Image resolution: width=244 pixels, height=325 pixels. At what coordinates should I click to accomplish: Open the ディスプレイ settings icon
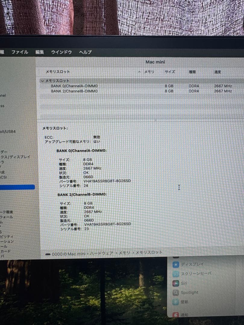pyautogui.click(x=176, y=264)
